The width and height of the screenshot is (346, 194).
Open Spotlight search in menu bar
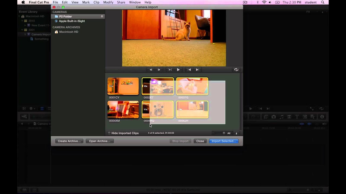click(x=322, y=2)
